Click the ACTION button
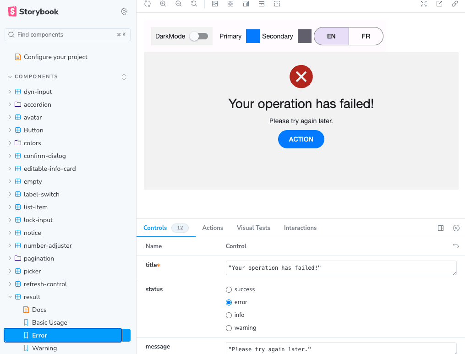Viewport: 465px width, 354px height. click(x=301, y=139)
